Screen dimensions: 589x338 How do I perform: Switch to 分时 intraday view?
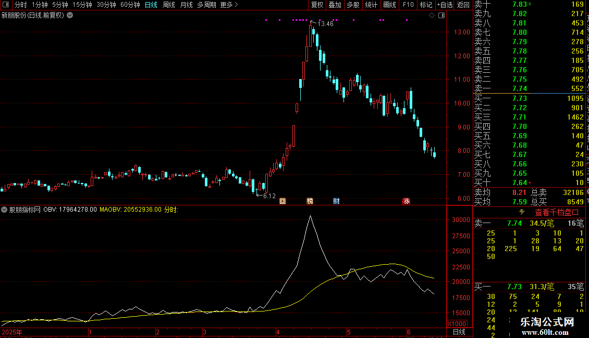[x=21, y=5]
